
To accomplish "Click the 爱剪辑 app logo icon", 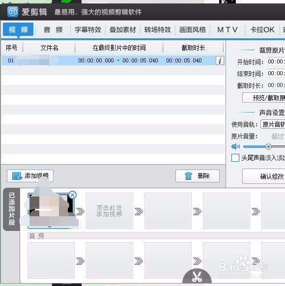I will (13, 12).
